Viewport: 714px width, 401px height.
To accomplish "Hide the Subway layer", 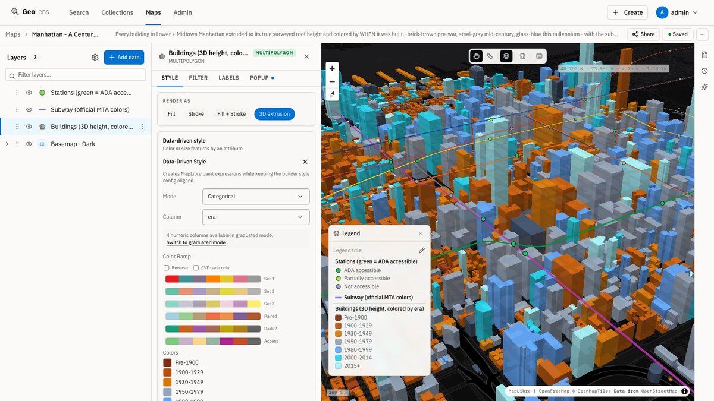I will [29, 110].
